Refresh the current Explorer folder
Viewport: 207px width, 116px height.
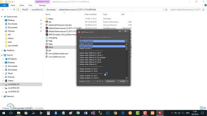tap(166, 10)
